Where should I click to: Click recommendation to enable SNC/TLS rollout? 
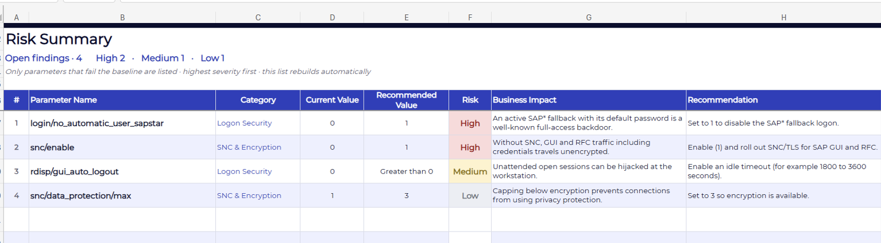[x=783, y=147]
